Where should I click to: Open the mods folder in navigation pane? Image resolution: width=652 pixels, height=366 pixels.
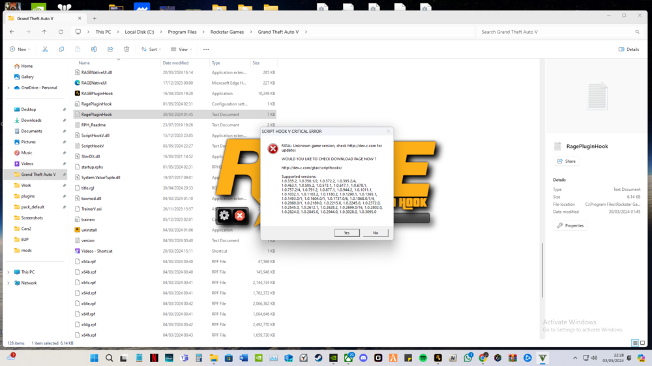pos(26,250)
